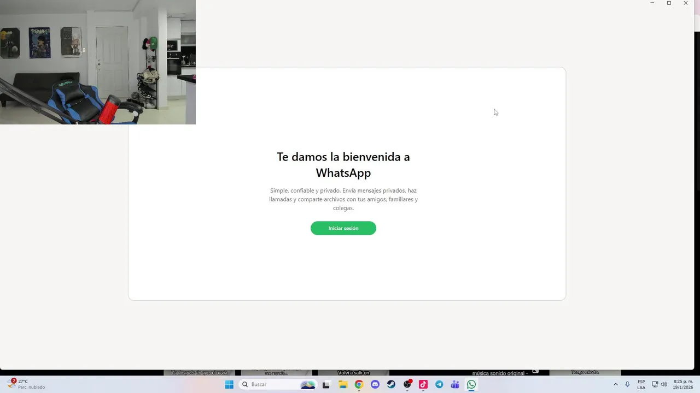Open the clock showing 8:25 p. m.
Screen dimensions: 700x393
tap(682, 384)
